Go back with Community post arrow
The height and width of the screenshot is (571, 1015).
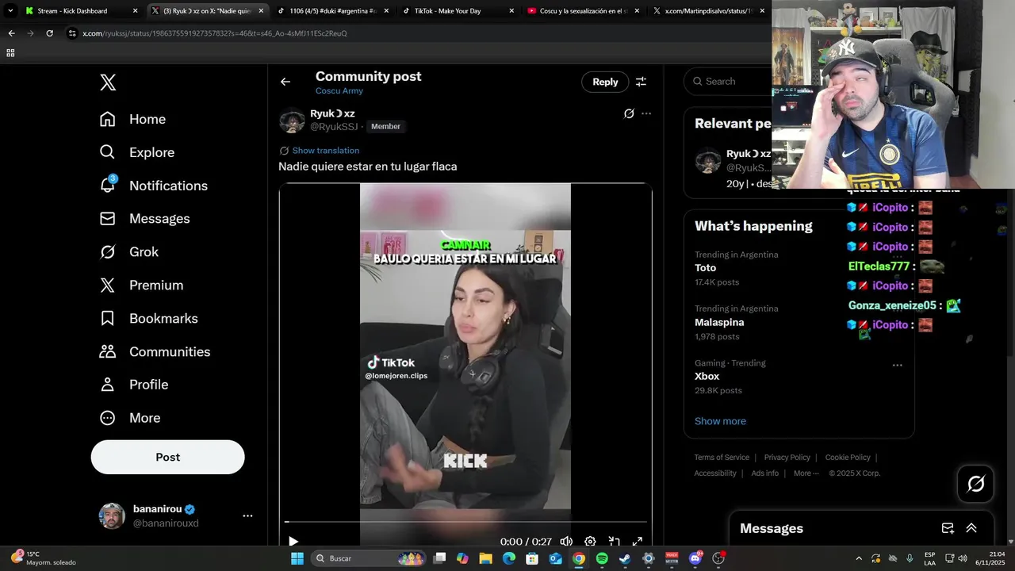point(285,82)
